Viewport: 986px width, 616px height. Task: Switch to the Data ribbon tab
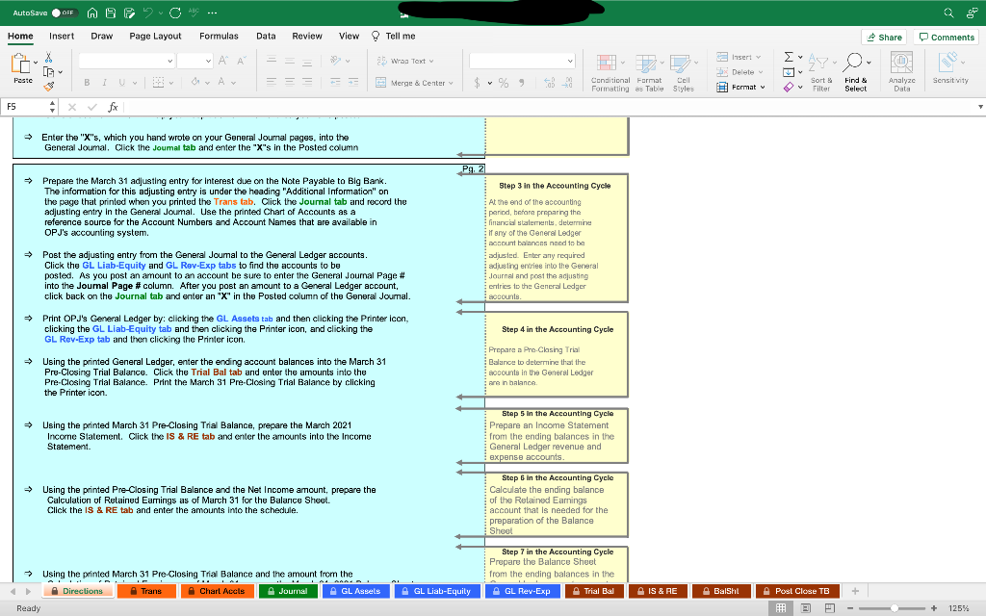point(266,37)
